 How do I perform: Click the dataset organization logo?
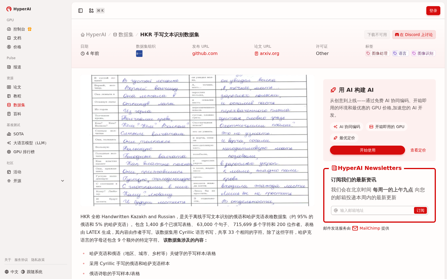(x=139, y=54)
